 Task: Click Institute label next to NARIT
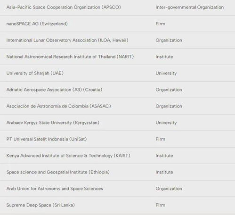pyautogui.click(x=164, y=57)
